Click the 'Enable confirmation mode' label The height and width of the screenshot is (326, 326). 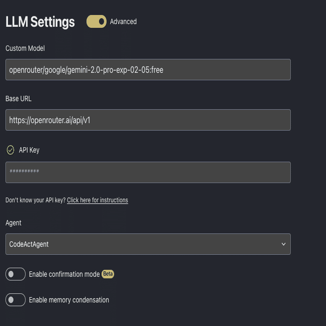[64, 274]
